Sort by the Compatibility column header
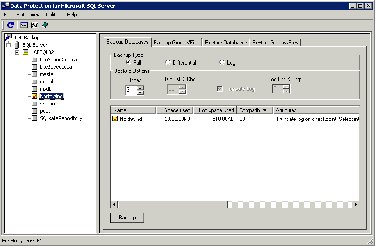The width and height of the screenshot is (376, 246). coord(255,110)
